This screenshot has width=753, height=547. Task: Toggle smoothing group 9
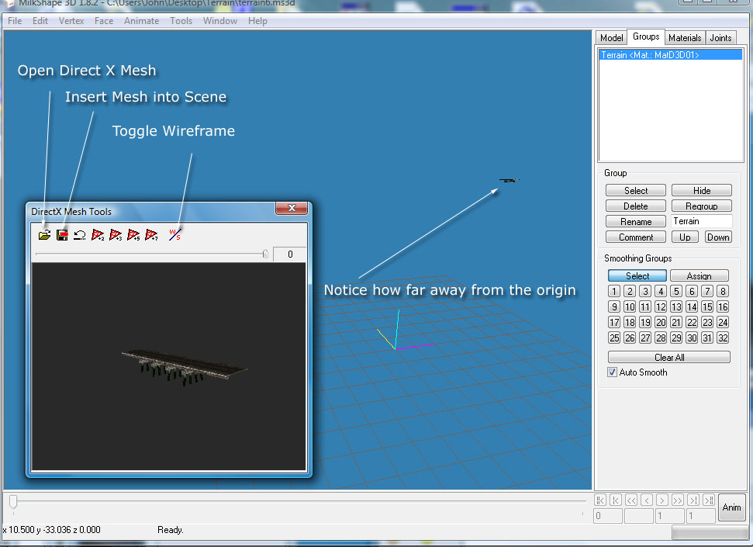coord(613,306)
